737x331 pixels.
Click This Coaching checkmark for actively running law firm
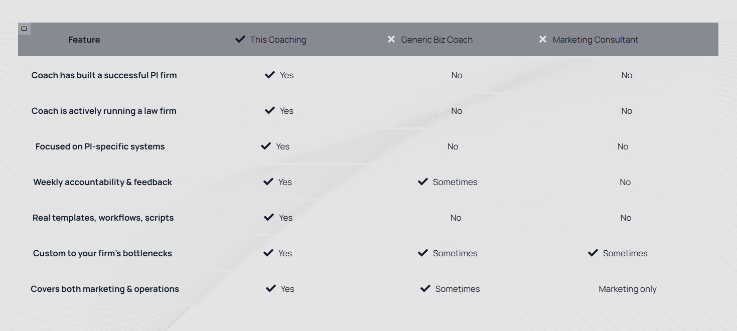tap(270, 110)
